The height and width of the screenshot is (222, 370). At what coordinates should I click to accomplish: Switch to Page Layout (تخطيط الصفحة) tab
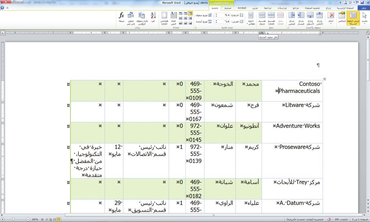313,8
